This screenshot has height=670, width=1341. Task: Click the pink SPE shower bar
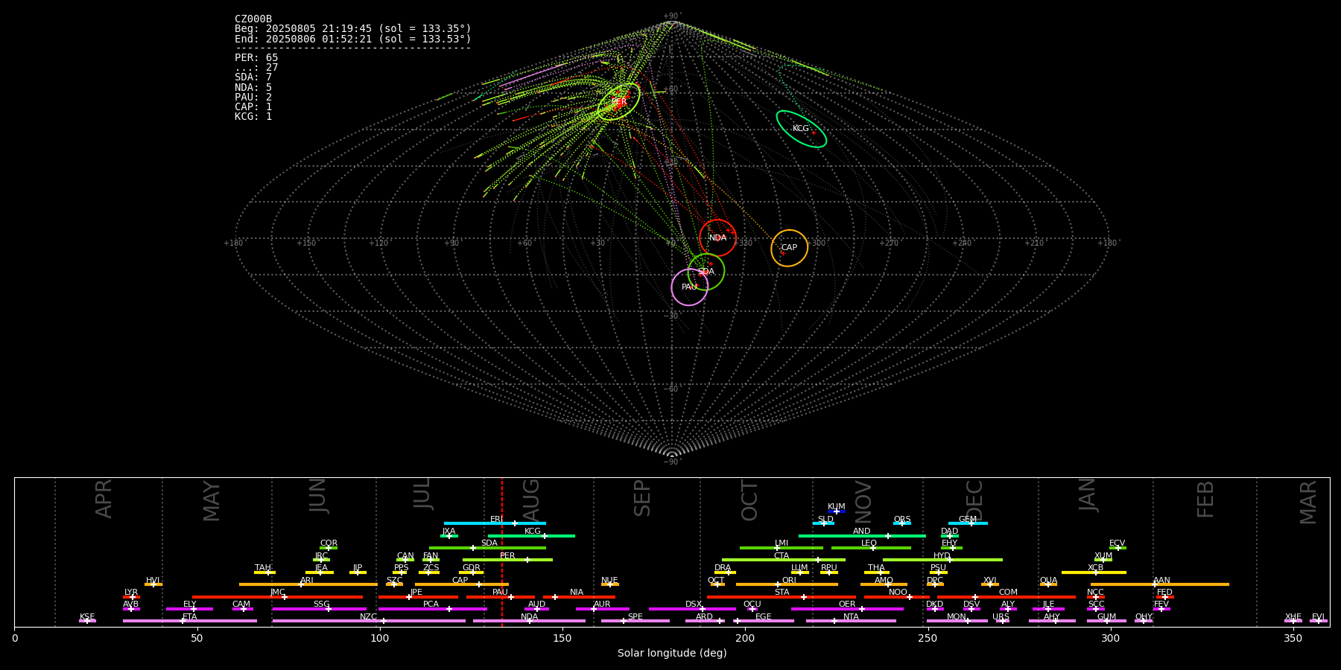635,621
